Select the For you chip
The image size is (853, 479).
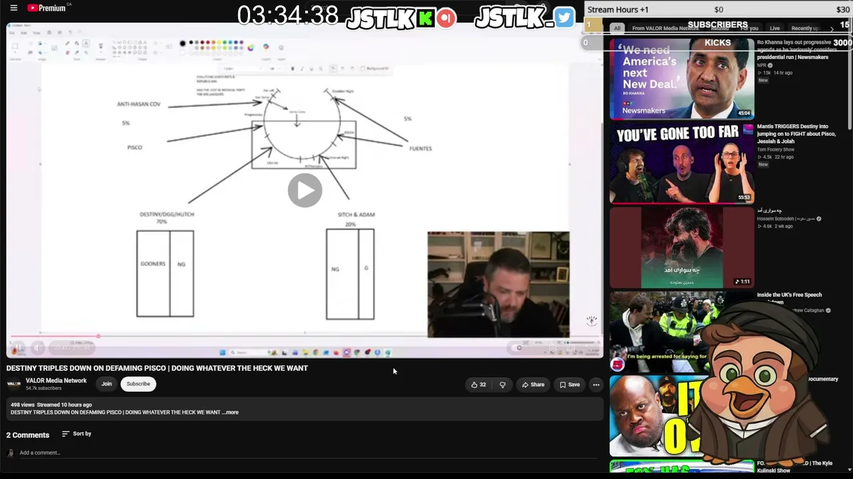[749, 29]
